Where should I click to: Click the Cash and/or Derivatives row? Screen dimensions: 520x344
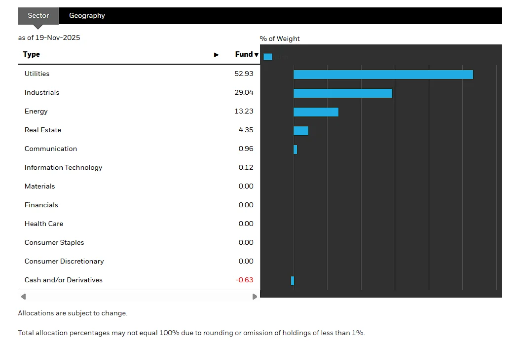[x=64, y=280]
